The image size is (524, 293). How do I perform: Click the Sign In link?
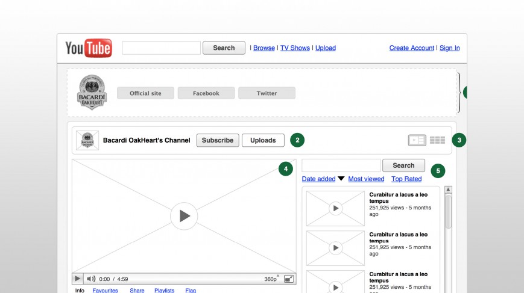(449, 48)
